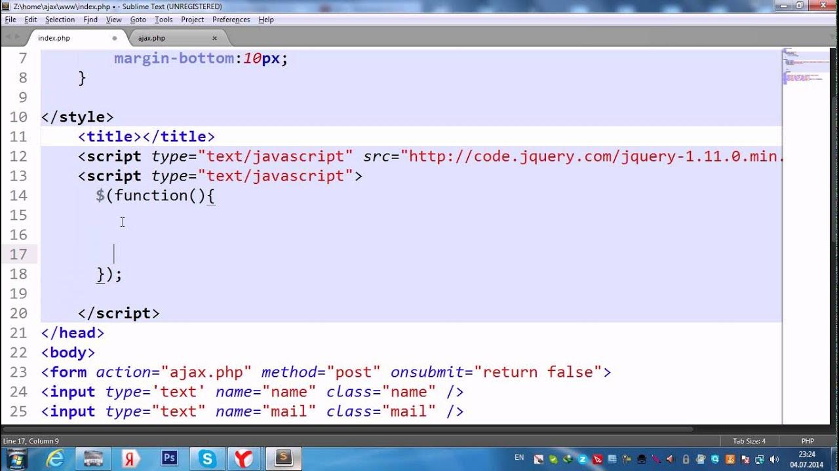The image size is (839, 471).
Task: Click the red cursor tray icon
Action: [x=597, y=459]
